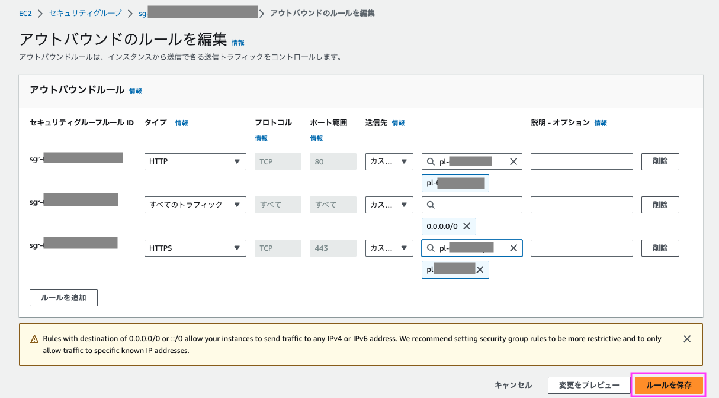Click the protocol field TCP in HTTP row
This screenshot has height=398, width=719.
[278, 161]
